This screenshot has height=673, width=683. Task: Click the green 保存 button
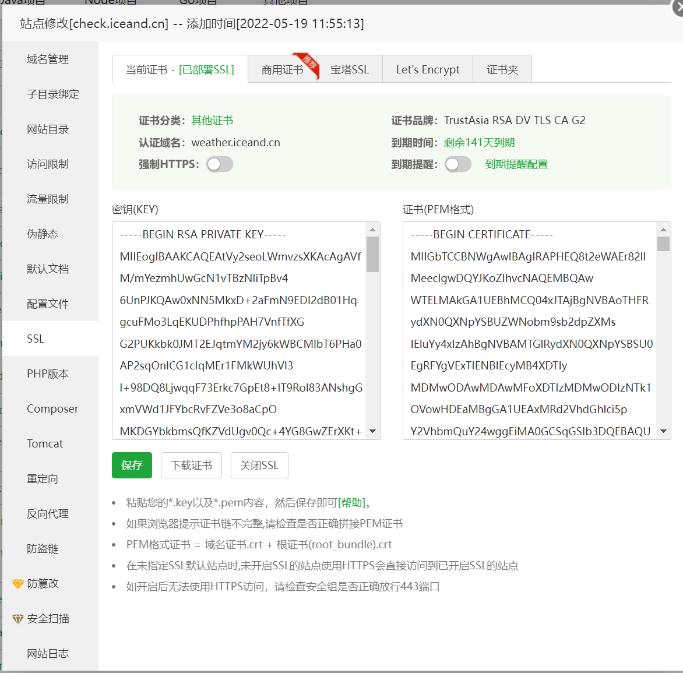coord(132,465)
